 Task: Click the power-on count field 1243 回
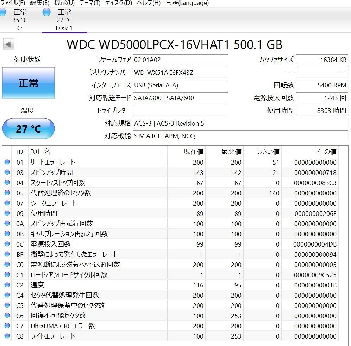(322, 98)
